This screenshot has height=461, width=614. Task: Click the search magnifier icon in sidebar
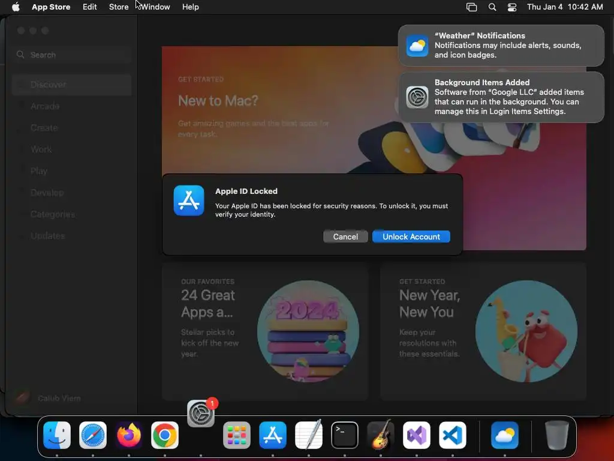point(20,55)
